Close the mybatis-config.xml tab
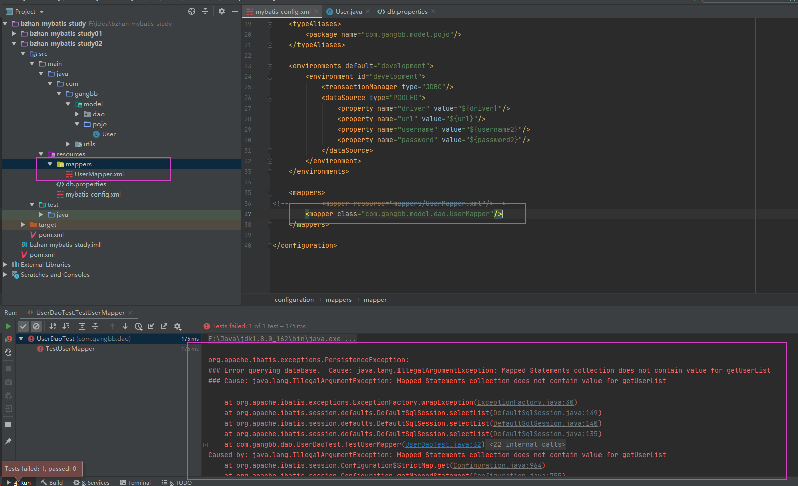Screen dimensions: 798x486 coord(316,11)
